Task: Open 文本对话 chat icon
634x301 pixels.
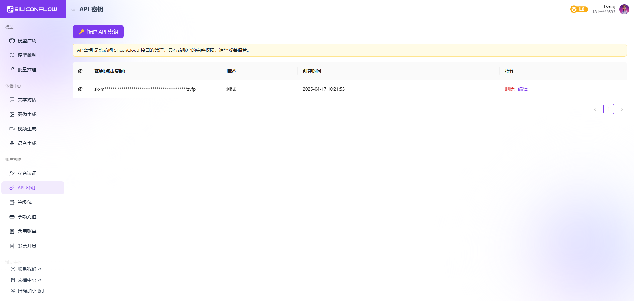Action: coord(12,100)
